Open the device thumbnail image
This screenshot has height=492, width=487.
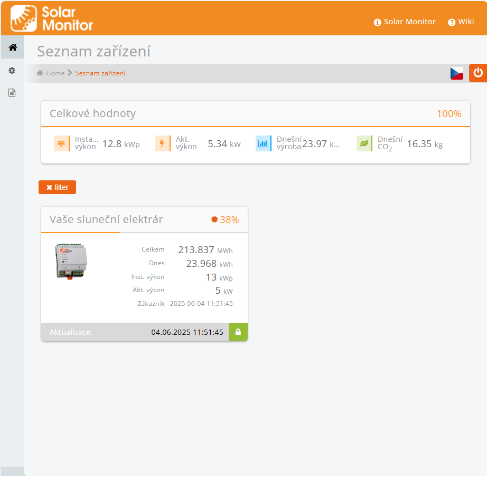coord(71,261)
